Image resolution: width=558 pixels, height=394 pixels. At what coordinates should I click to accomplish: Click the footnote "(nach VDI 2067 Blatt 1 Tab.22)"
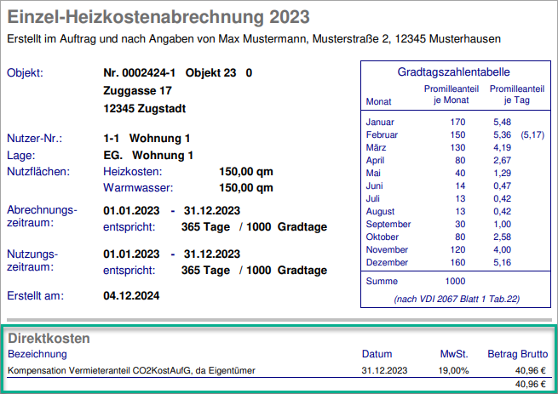point(457,299)
